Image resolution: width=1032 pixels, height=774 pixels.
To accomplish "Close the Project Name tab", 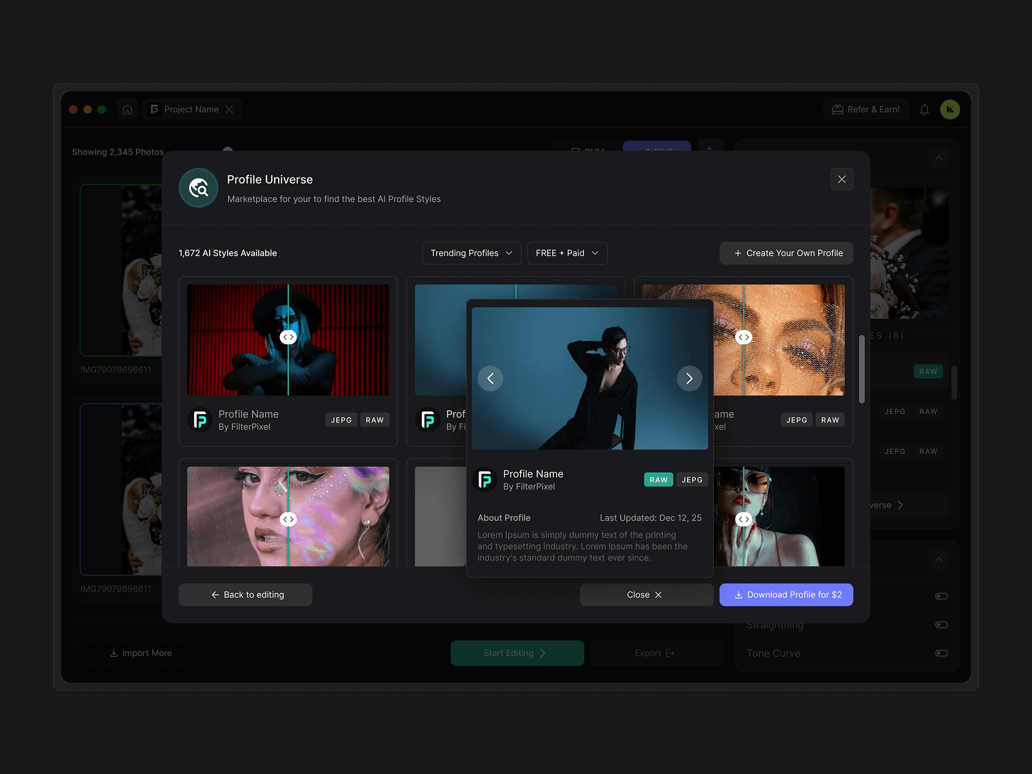I will (230, 110).
